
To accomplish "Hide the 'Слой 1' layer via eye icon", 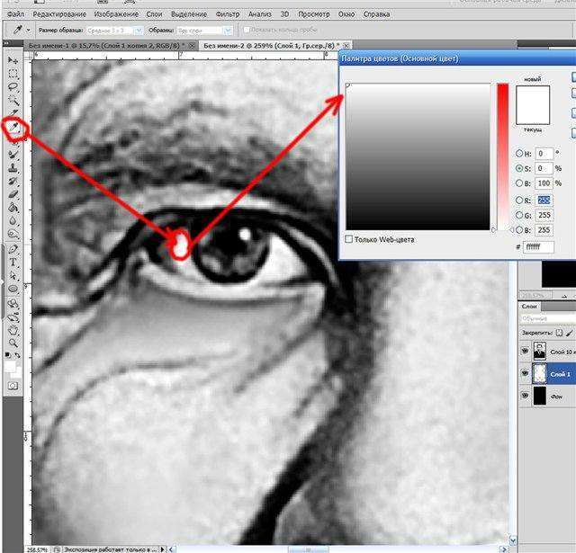I will 526,372.
